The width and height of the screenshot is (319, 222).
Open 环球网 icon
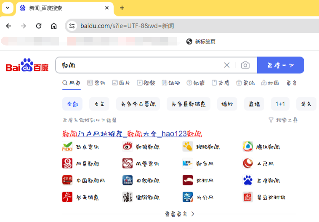coord(188,180)
